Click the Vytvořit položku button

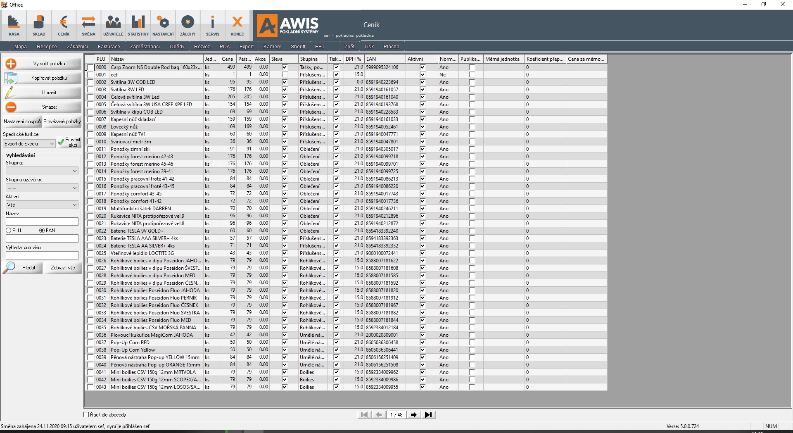[43, 64]
